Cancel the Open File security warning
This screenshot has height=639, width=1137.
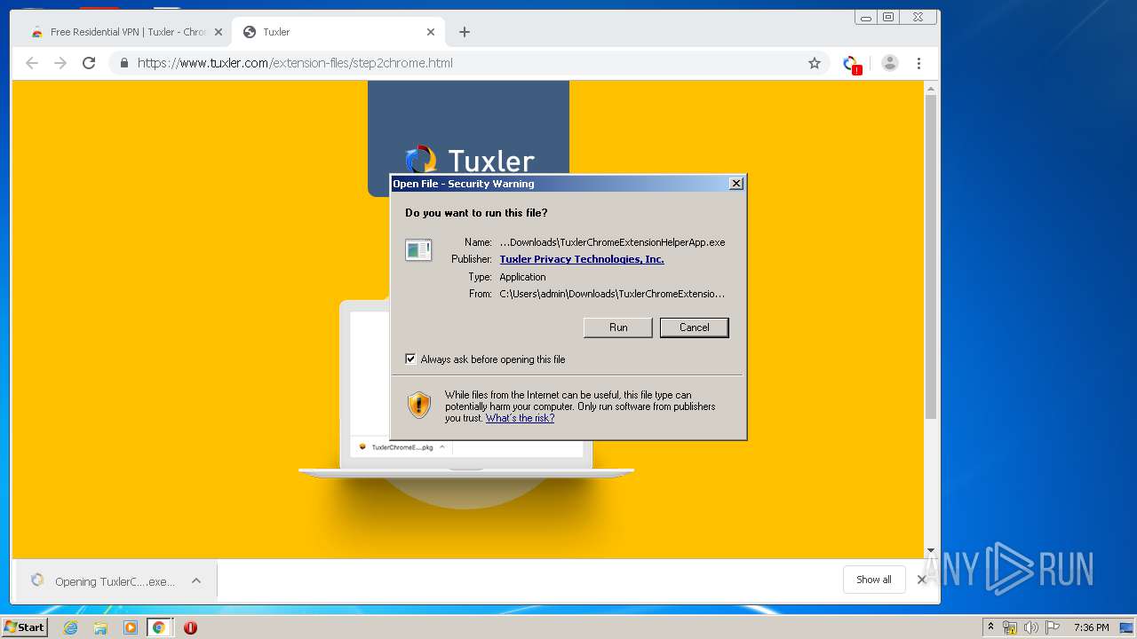point(694,327)
